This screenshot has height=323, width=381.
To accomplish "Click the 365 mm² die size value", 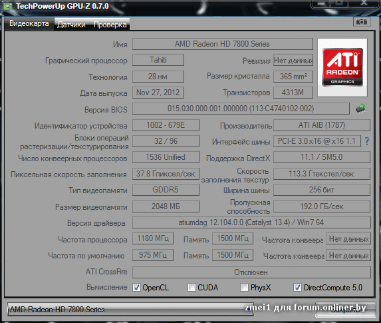I will tap(293, 77).
